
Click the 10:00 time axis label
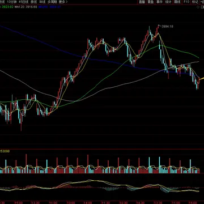[x=71, y=202]
